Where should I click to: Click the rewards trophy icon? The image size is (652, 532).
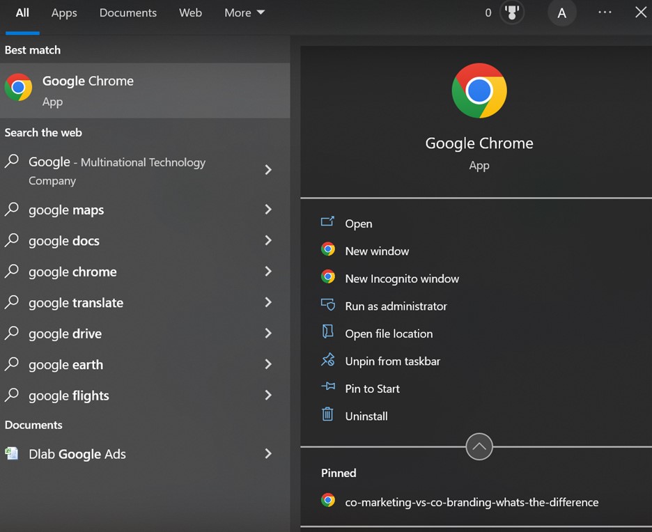(x=512, y=13)
